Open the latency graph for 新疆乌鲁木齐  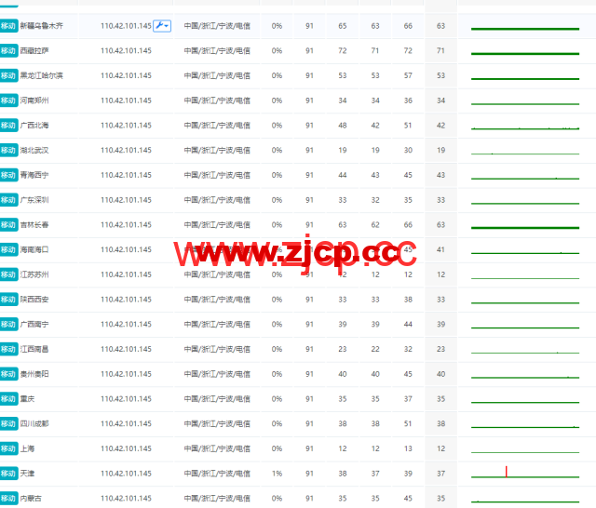[x=525, y=29]
